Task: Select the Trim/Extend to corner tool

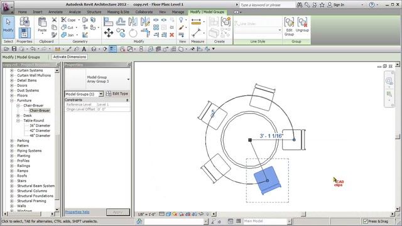Action: tap(145, 33)
